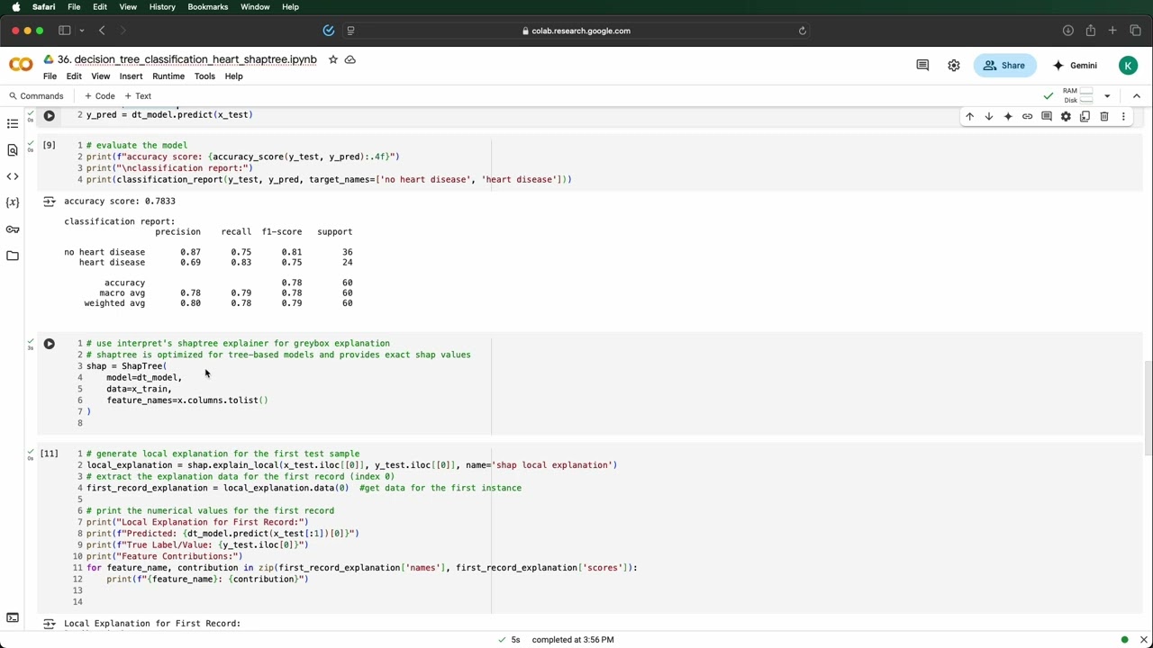The width and height of the screenshot is (1153, 648).
Task: Open editor settings from cell toolbar gear
Action: 1066,116
